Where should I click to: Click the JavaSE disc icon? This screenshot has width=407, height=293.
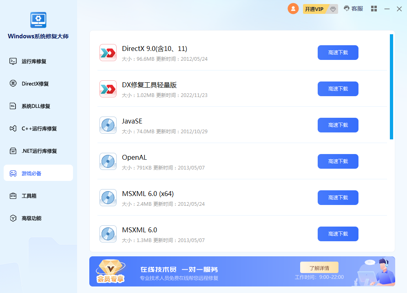[108, 125]
